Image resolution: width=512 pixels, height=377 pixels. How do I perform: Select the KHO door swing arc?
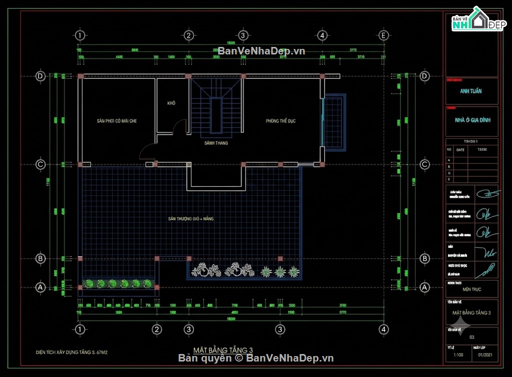pyautogui.click(x=179, y=126)
